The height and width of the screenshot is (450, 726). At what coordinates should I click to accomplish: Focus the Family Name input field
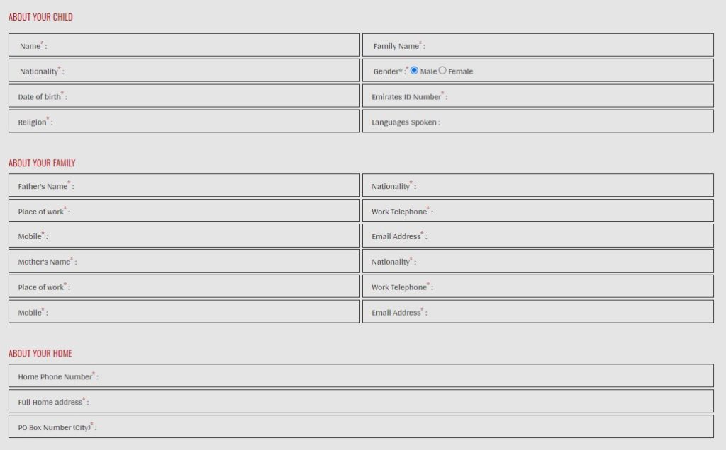click(567, 45)
